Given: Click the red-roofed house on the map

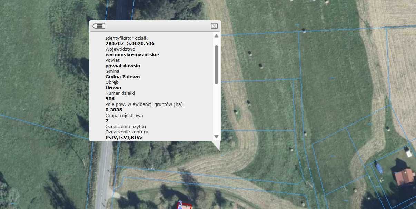Looking at the screenshot, I should pos(404,176).
